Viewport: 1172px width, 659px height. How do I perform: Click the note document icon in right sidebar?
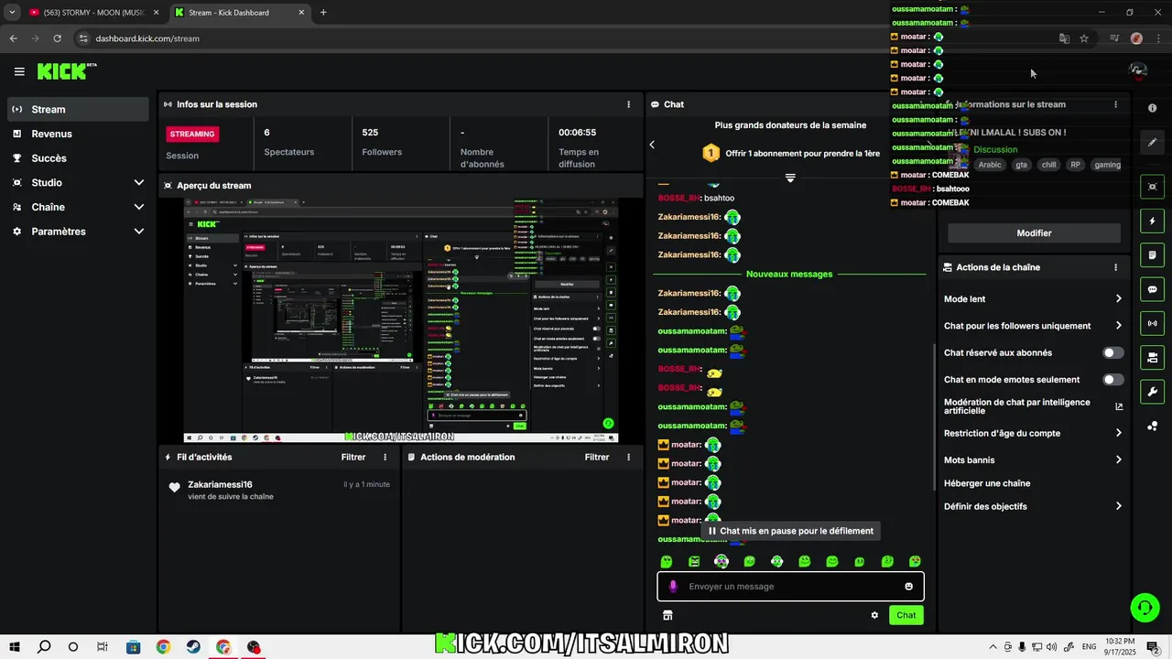pyautogui.click(x=1152, y=254)
